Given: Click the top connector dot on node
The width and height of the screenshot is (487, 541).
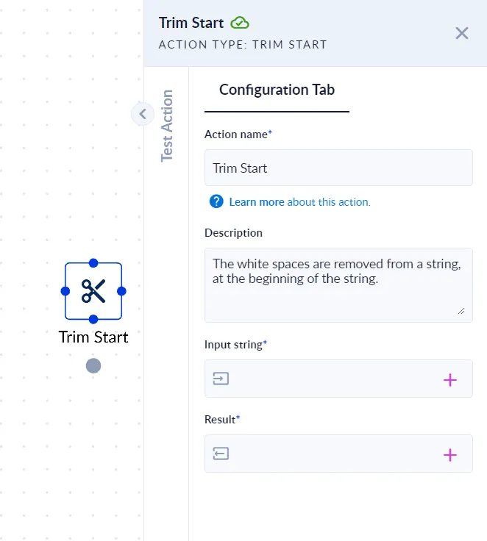Looking at the screenshot, I should pos(93,263).
